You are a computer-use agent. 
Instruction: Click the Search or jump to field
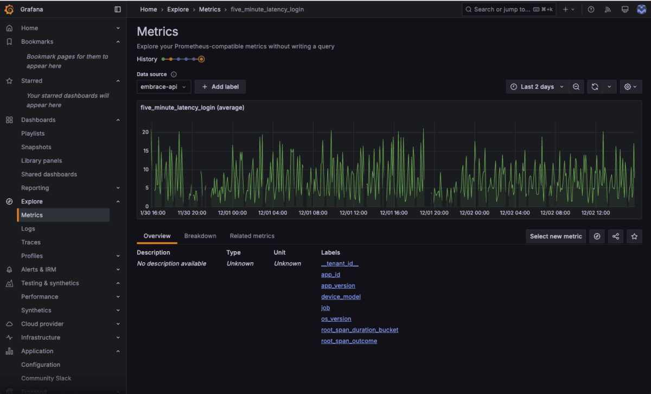coord(509,9)
